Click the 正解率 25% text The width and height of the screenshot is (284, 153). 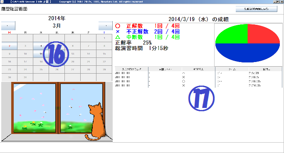(133, 43)
